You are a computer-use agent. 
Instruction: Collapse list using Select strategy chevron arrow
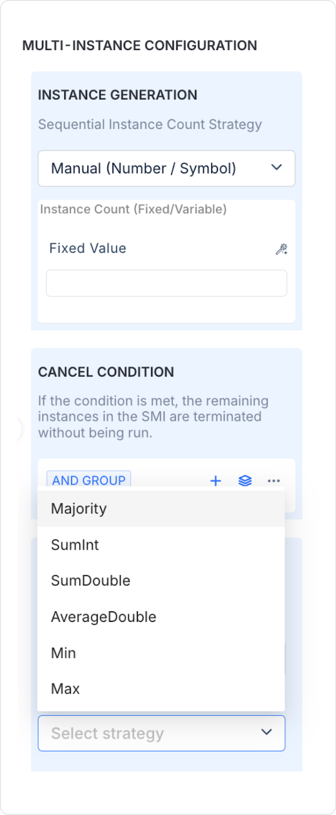click(266, 732)
